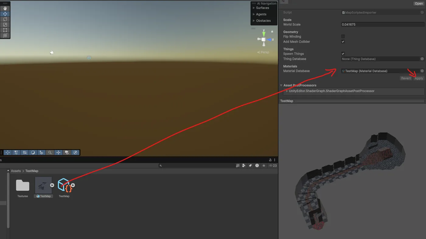Screen dimensions: 426x239
Task: Click the sliders settings icon in scene toolbar
Action: coord(16,152)
